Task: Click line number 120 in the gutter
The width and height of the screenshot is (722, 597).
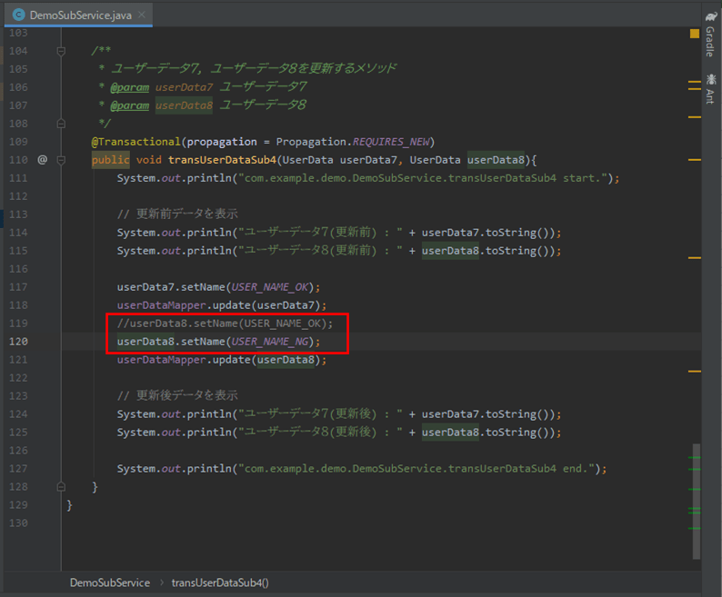Action: coord(18,342)
